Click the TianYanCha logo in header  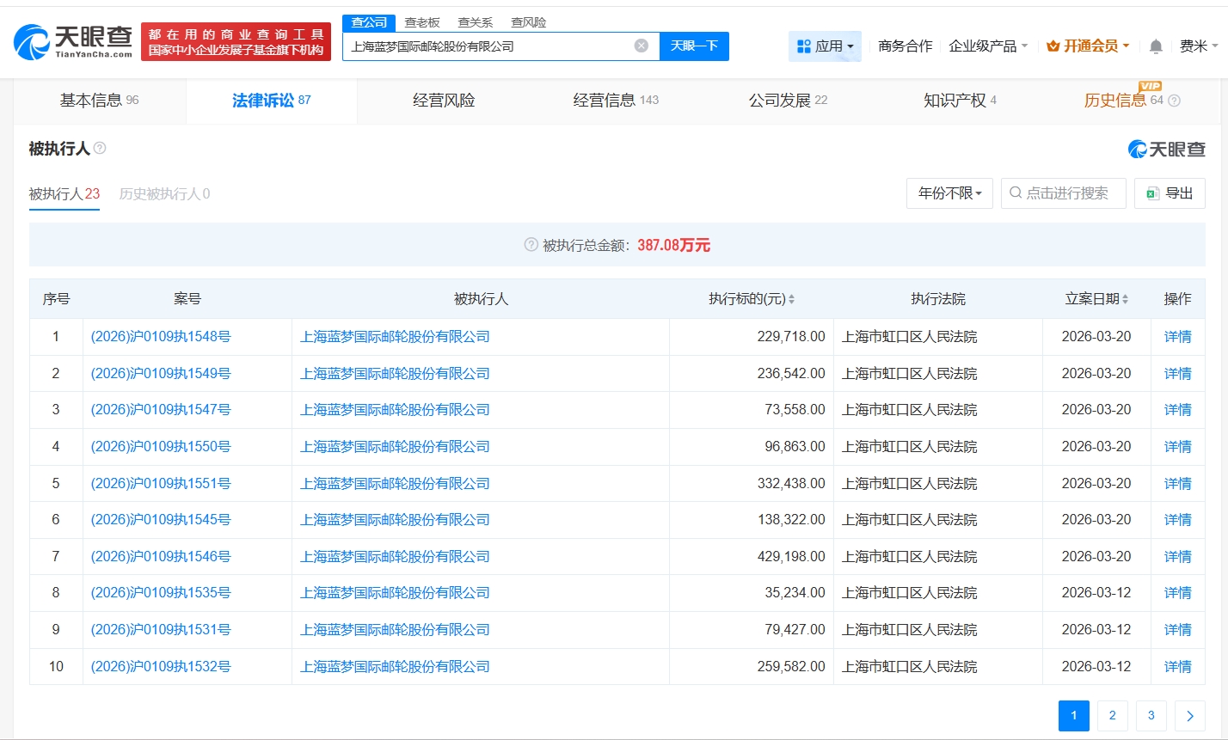tap(74, 41)
